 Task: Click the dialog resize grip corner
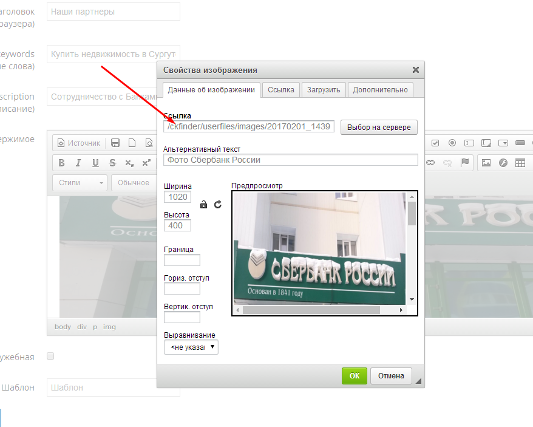418,381
